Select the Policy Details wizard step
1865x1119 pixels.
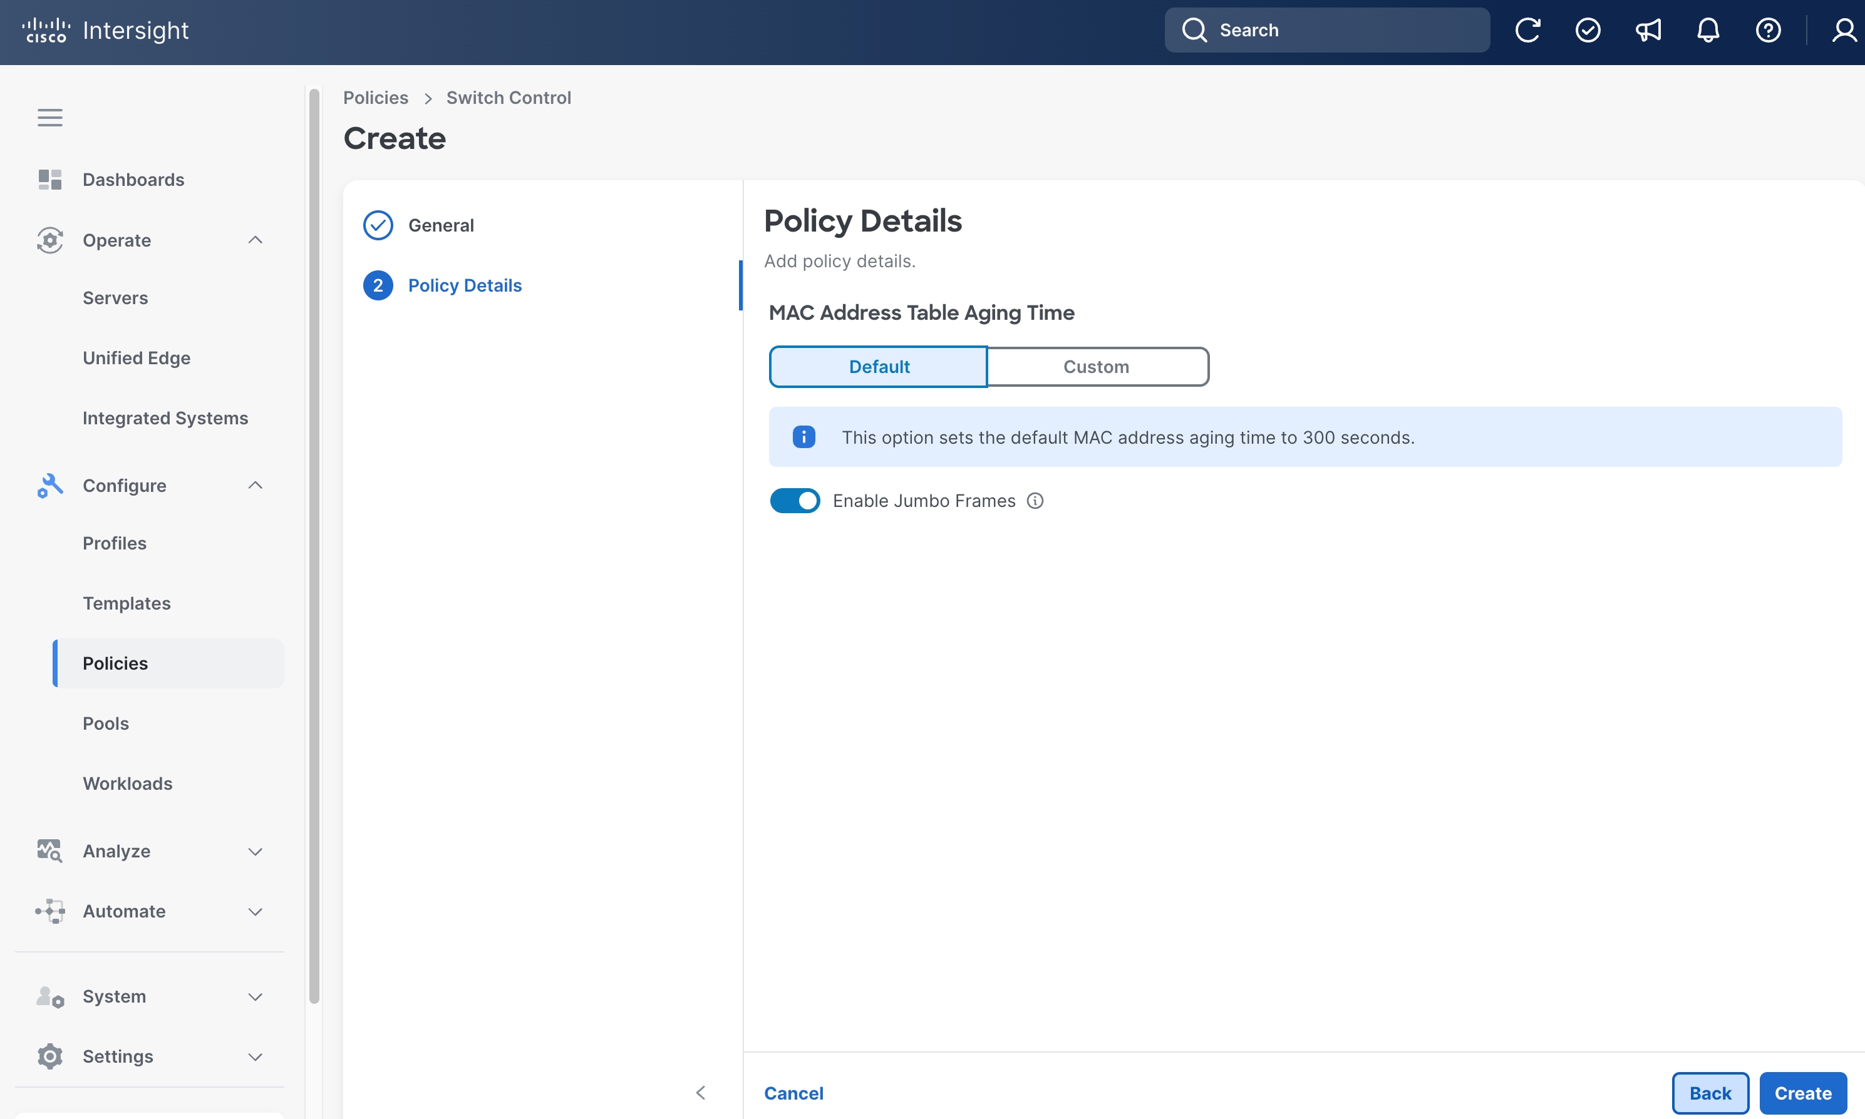465,285
